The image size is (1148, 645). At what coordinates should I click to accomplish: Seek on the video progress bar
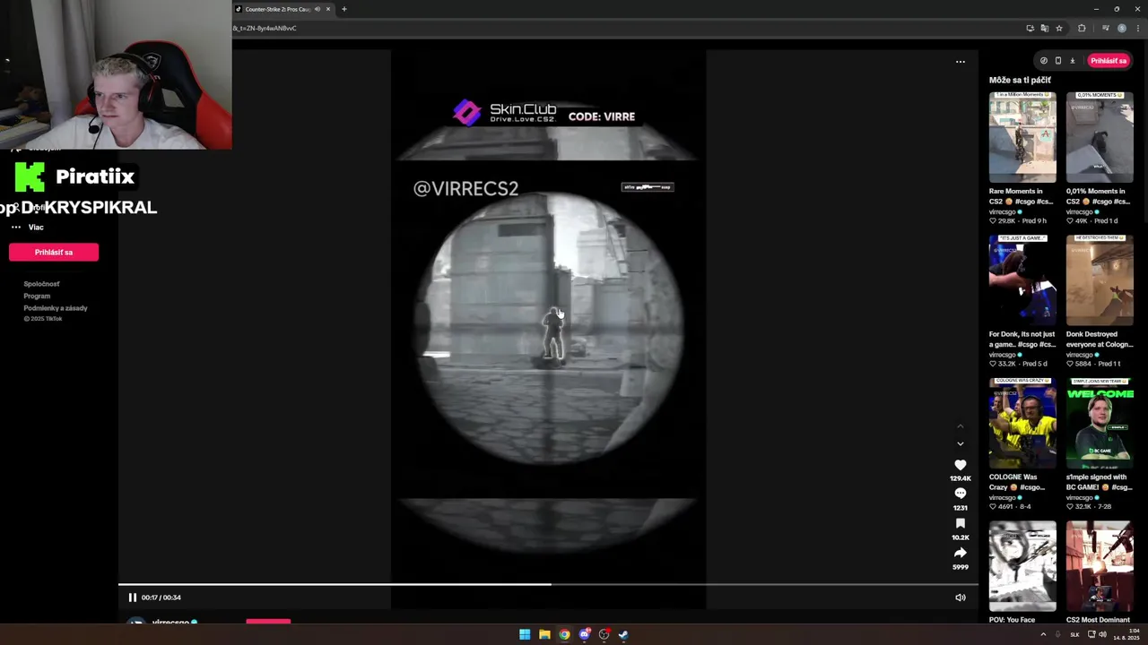547,584
